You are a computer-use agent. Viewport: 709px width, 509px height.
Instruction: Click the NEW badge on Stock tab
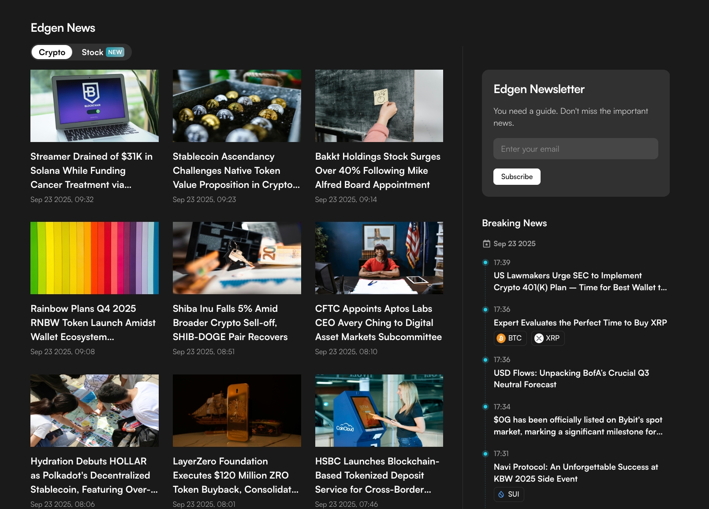point(115,52)
